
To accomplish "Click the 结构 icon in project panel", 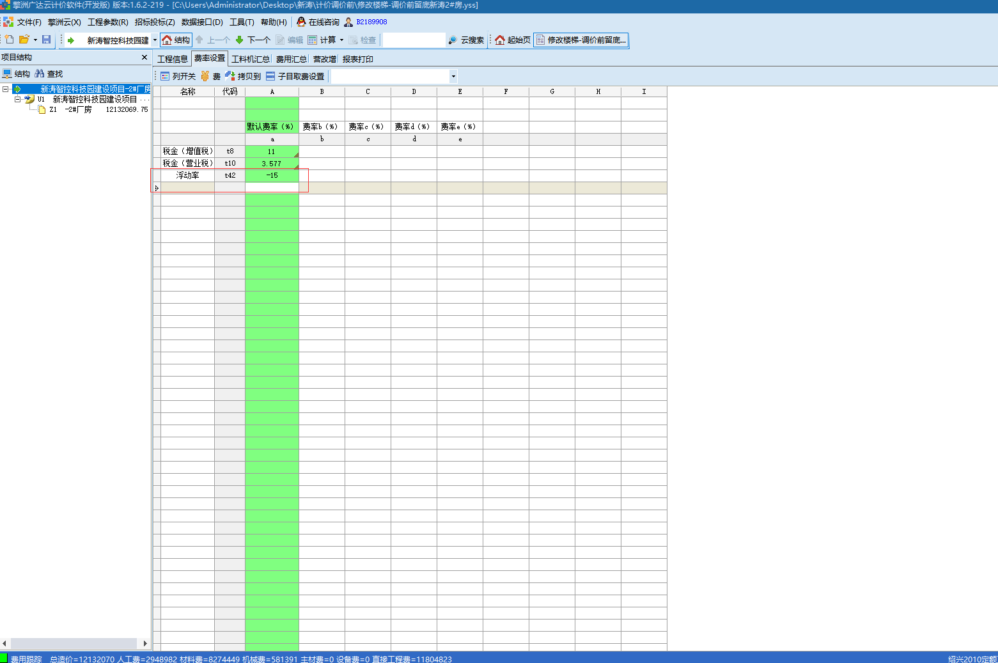I will [x=7, y=74].
